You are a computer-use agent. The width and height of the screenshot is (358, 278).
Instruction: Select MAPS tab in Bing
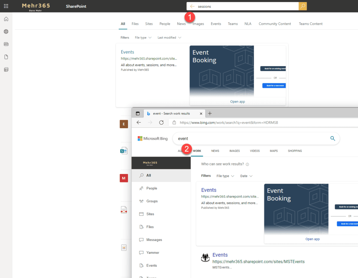click(274, 151)
